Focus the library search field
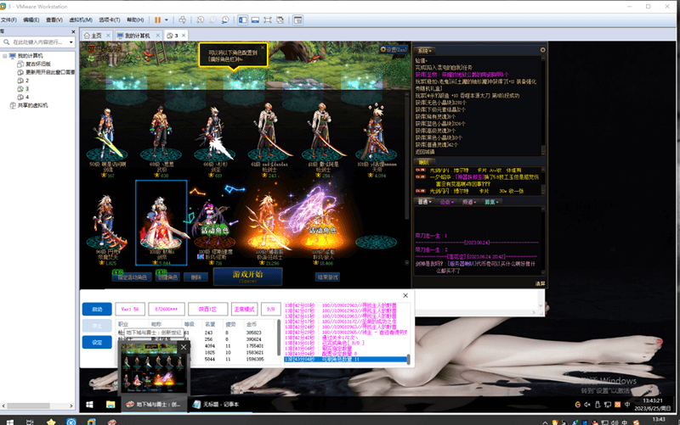Viewport: 680px width, 425px height. click(38, 42)
